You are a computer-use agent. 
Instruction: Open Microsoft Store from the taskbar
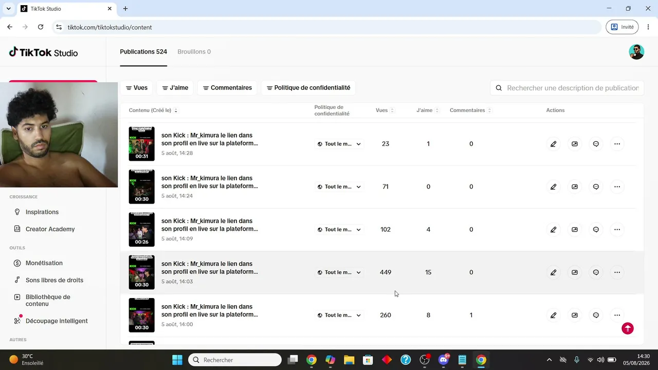tap(368, 360)
